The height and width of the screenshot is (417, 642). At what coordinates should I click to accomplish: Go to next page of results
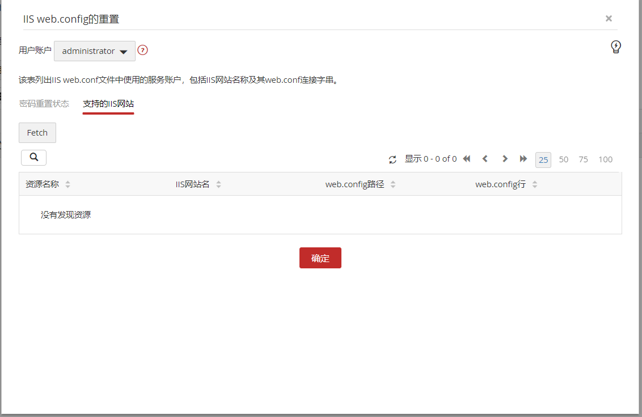[505, 158]
